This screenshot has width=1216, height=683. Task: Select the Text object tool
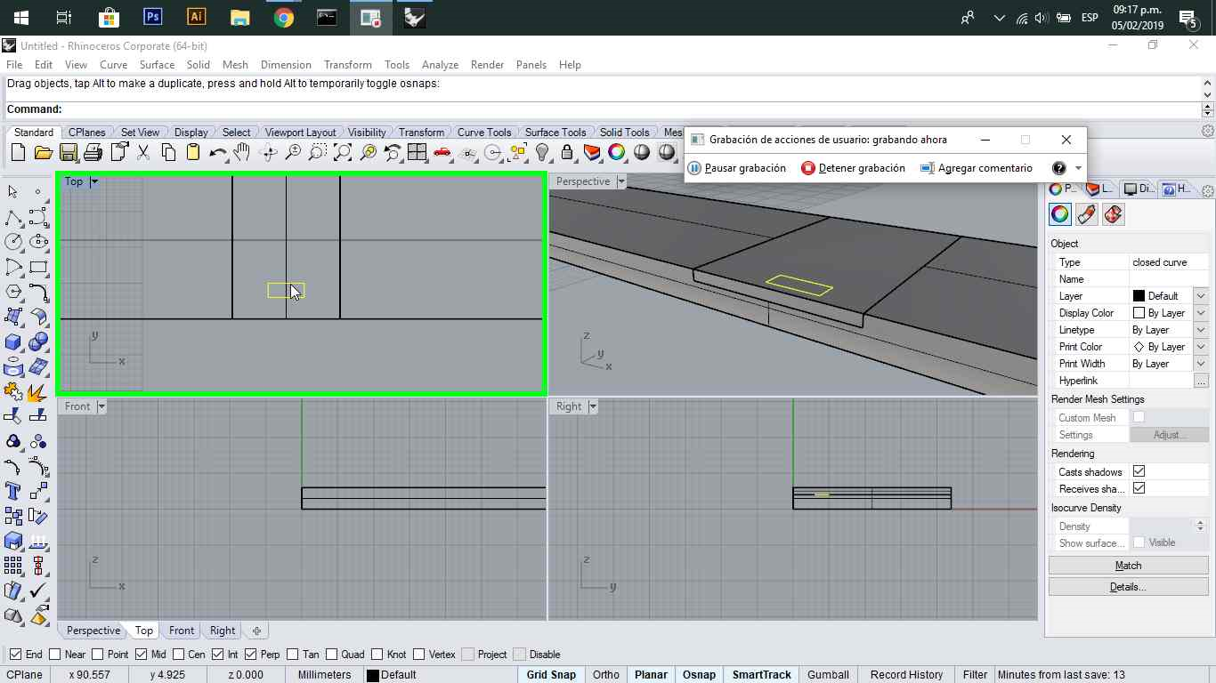pyautogui.click(x=13, y=491)
